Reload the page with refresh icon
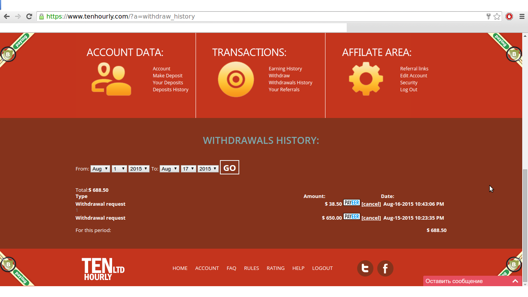 click(29, 16)
